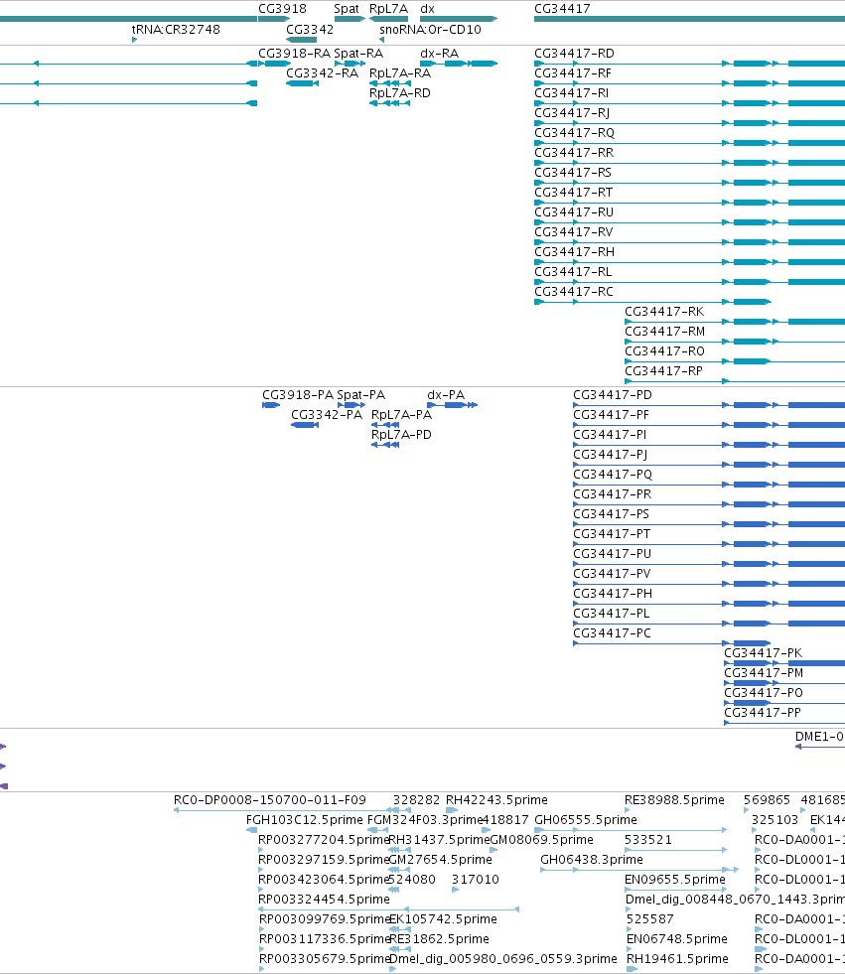Select transcript CG34417-RD

pyautogui.click(x=574, y=54)
